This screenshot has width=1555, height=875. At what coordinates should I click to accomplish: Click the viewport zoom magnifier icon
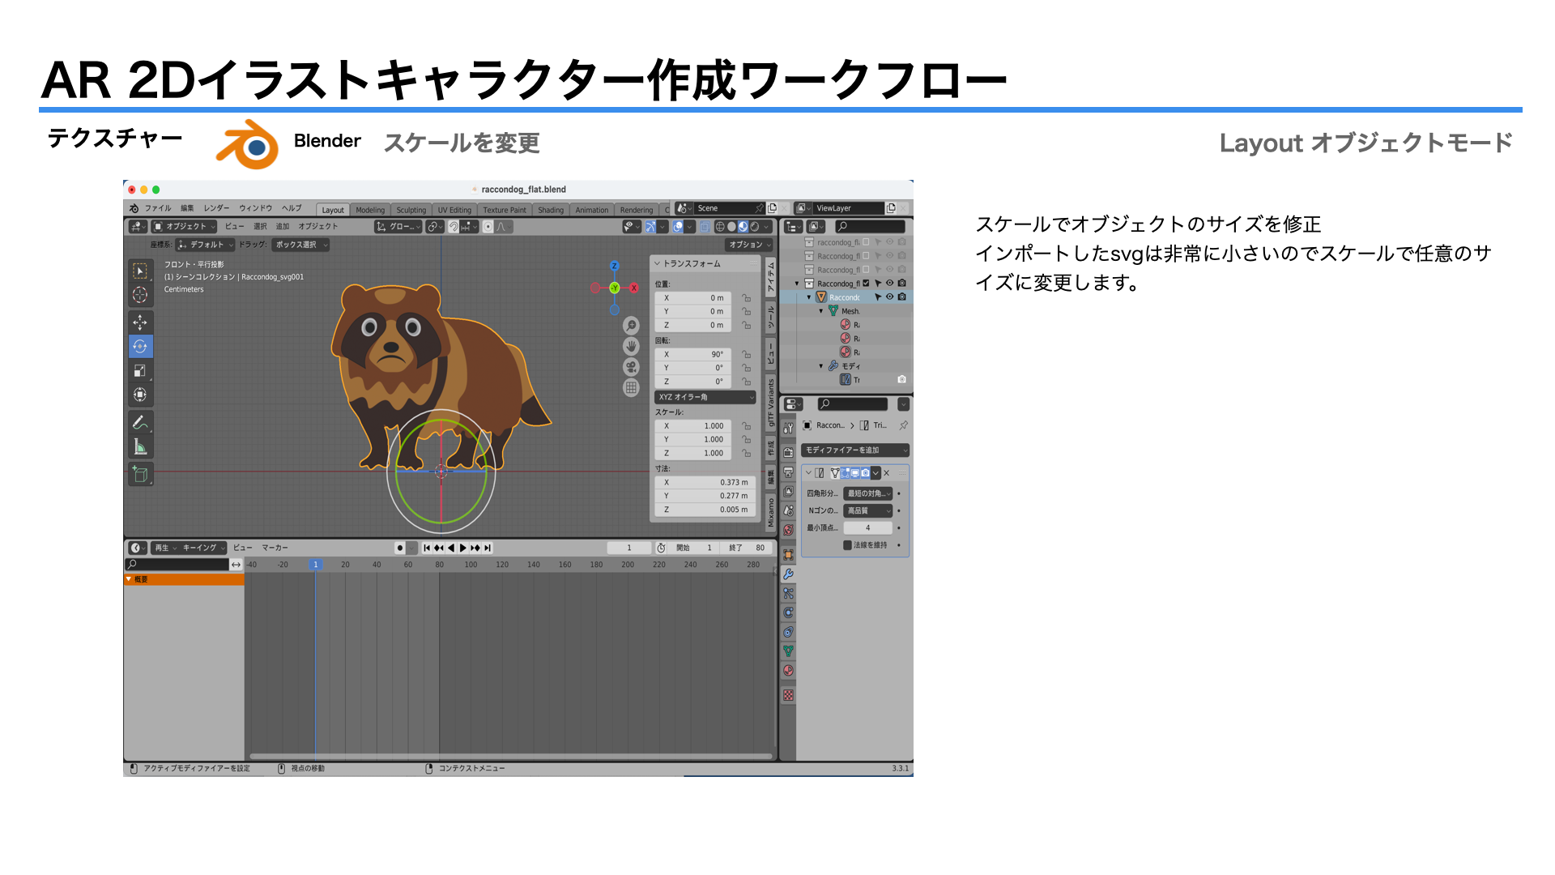point(631,326)
